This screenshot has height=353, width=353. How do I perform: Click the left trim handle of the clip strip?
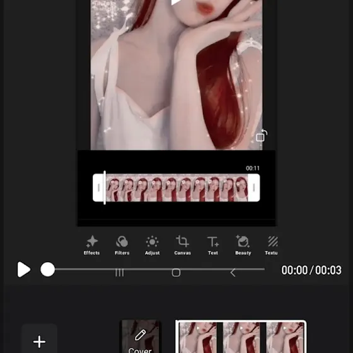tap(98, 188)
